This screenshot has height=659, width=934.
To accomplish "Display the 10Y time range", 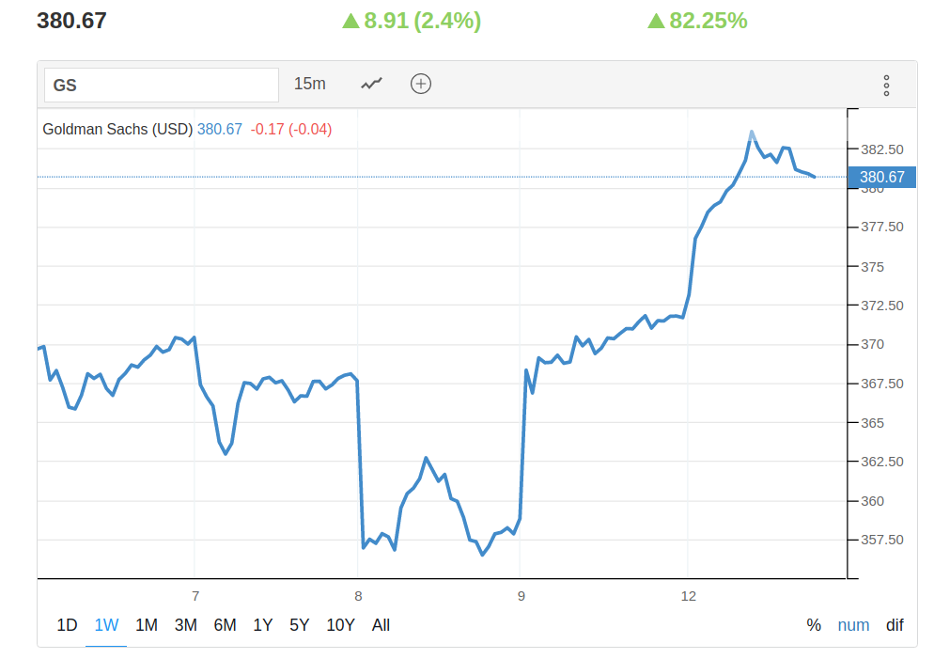I will tap(340, 625).
